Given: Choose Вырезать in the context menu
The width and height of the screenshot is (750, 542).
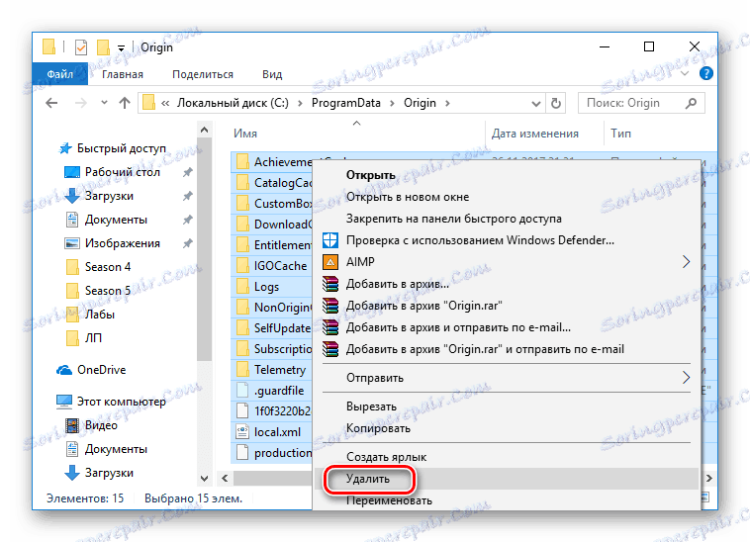Looking at the screenshot, I should [507, 406].
